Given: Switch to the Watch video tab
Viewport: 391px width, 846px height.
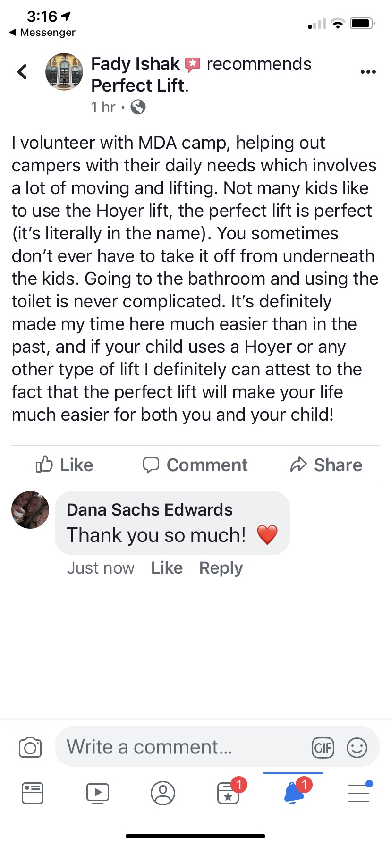Looking at the screenshot, I should click(x=98, y=793).
